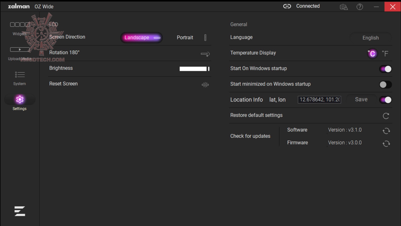Minimize the OZ Wide window
This screenshot has height=226, width=401.
(376, 7)
